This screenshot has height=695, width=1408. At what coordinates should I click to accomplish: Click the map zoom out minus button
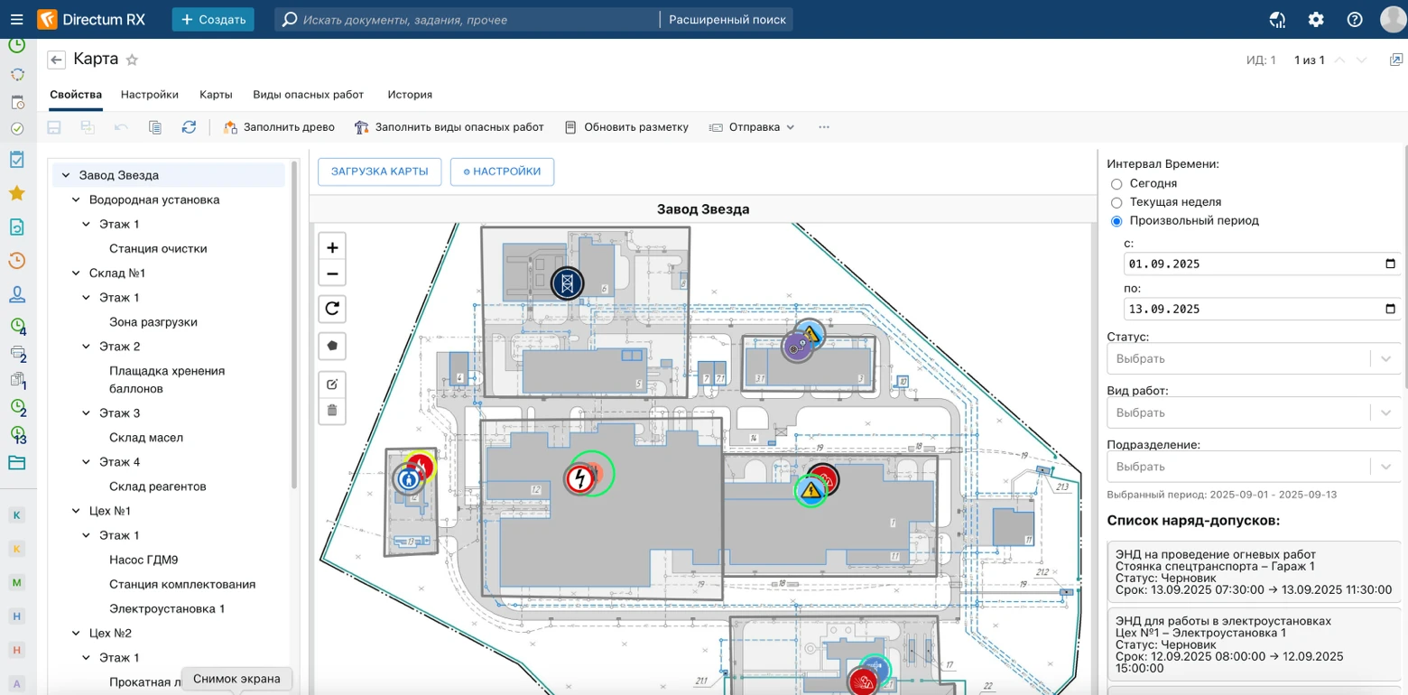coord(332,274)
